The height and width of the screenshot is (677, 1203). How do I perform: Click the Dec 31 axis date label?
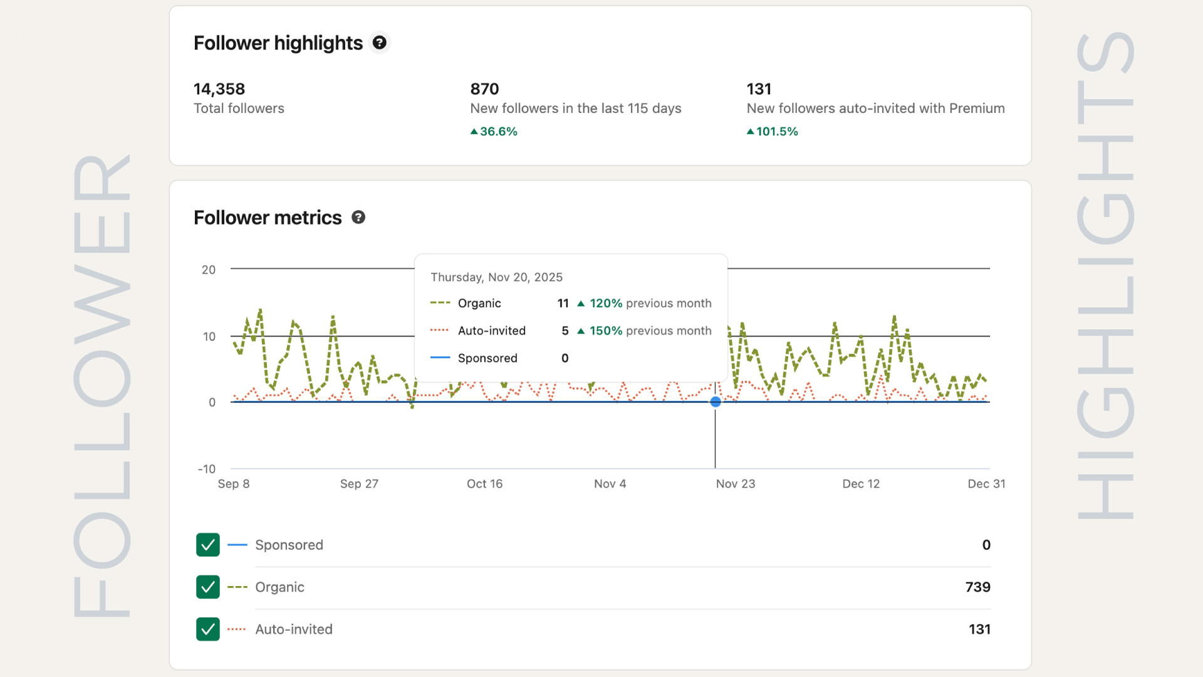click(986, 484)
